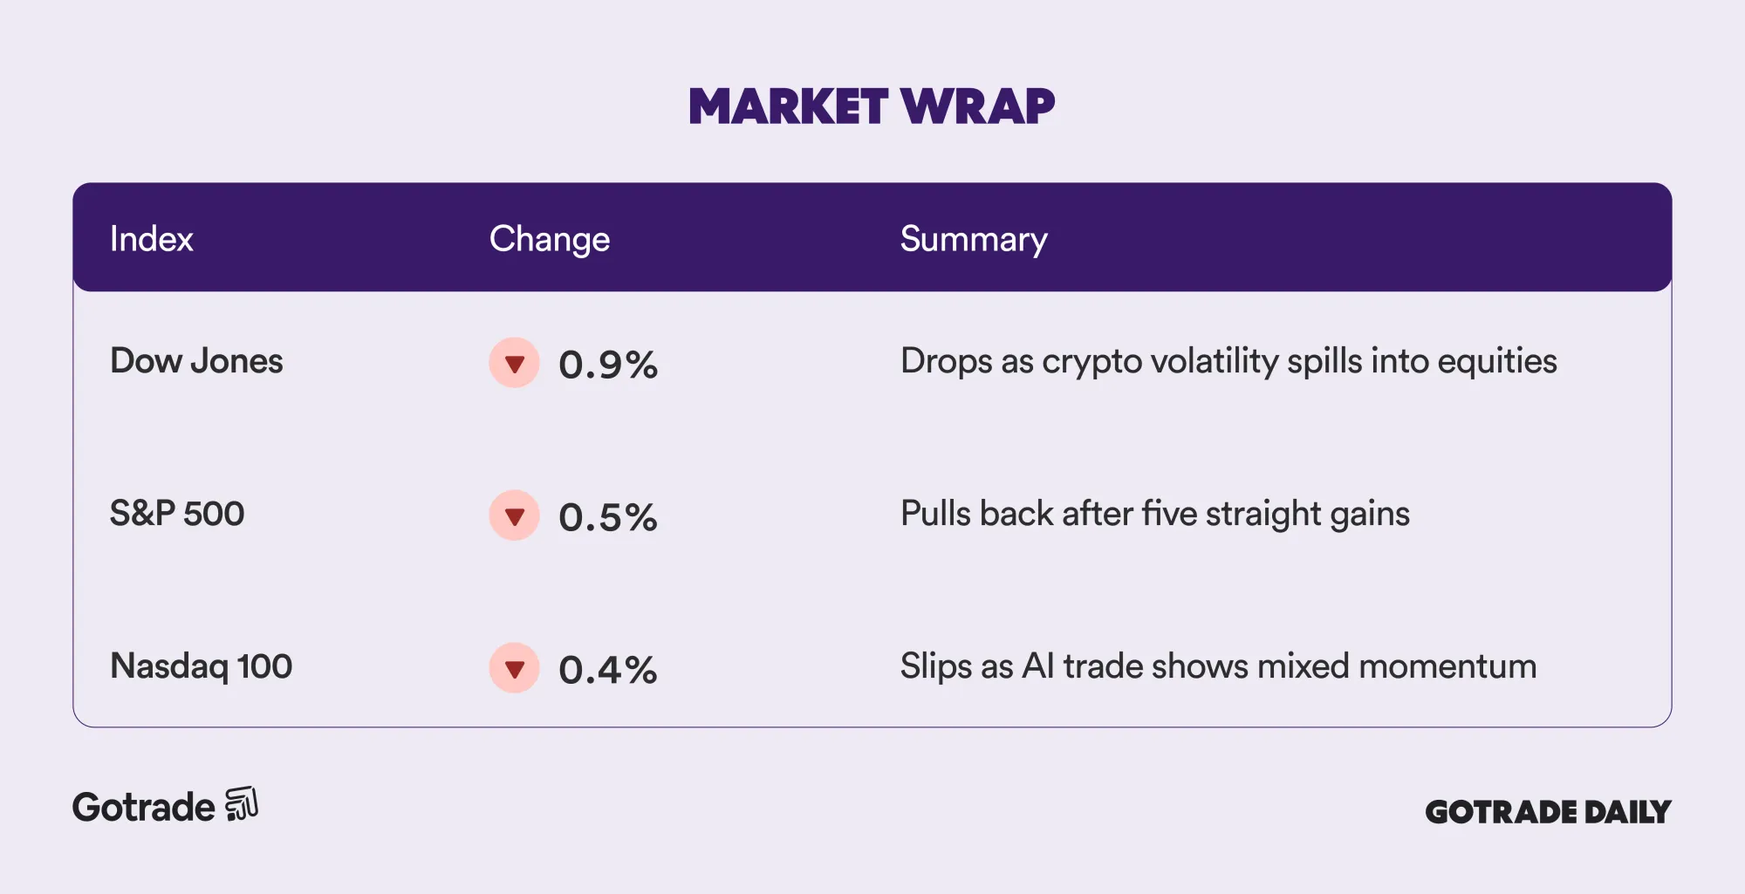Click the empty purple area of the table header
The image size is (1745, 894).
(x=1352, y=237)
